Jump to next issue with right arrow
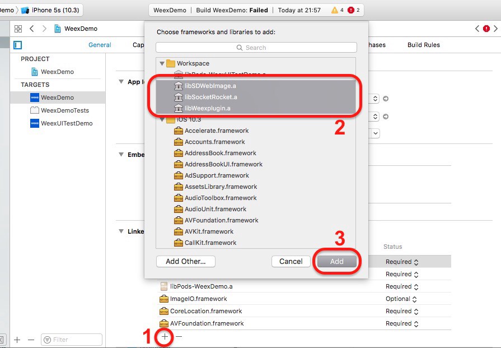This screenshot has height=348, width=501. [495, 29]
